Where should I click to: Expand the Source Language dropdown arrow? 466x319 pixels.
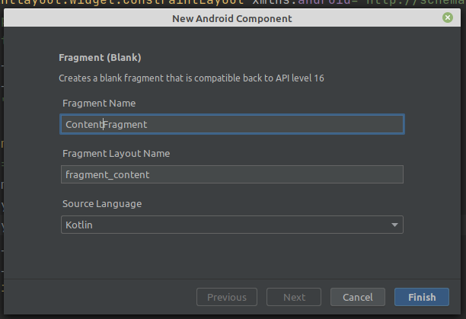[394, 225]
